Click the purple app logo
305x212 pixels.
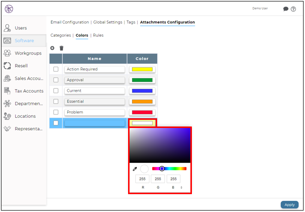(x=9, y=9)
